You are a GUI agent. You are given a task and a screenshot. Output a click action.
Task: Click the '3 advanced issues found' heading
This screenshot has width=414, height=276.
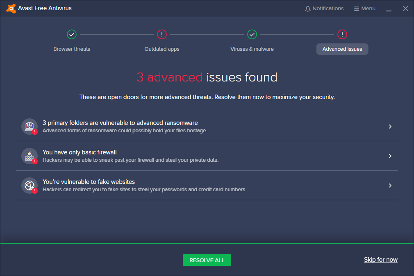[x=207, y=77]
